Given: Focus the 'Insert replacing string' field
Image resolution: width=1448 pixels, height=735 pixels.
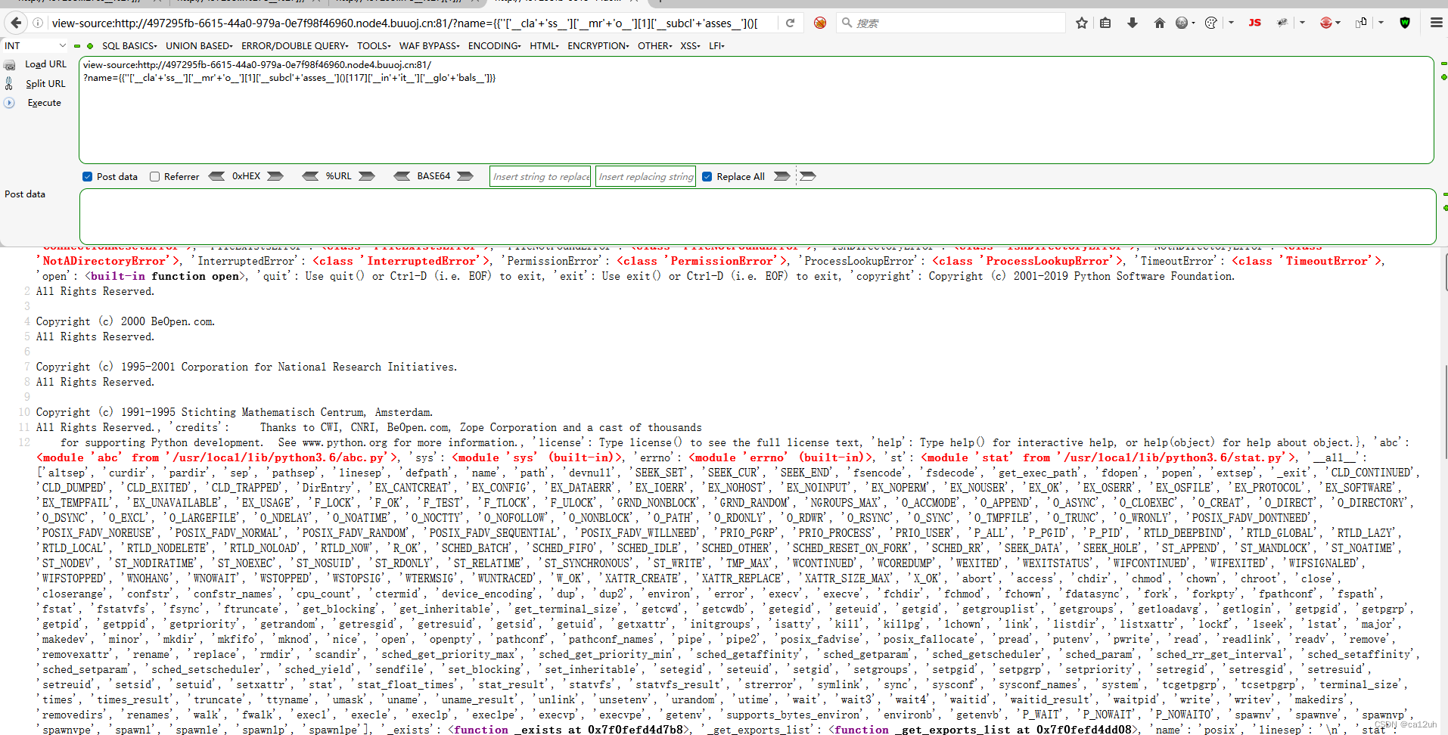Looking at the screenshot, I should [645, 176].
